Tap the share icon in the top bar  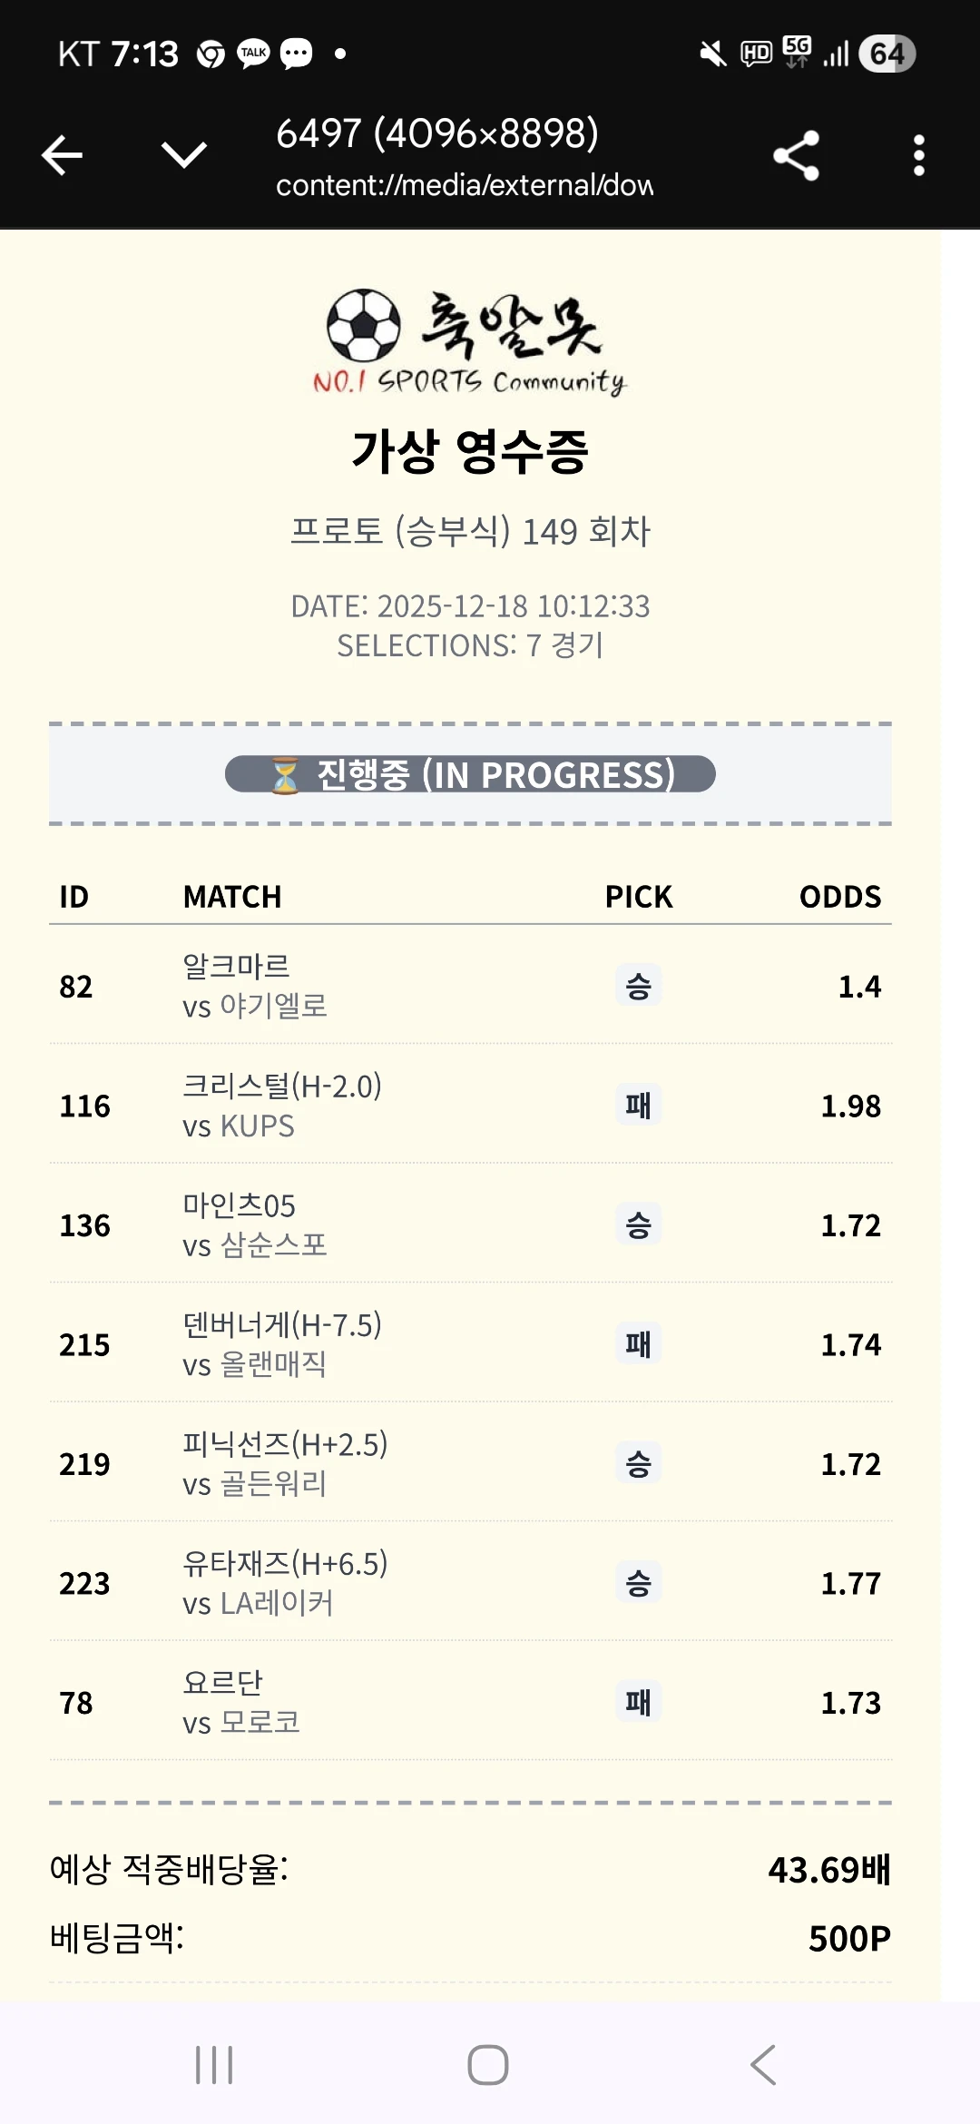pyautogui.click(x=796, y=155)
